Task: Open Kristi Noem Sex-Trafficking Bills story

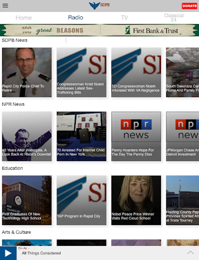Action: (81, 72)
